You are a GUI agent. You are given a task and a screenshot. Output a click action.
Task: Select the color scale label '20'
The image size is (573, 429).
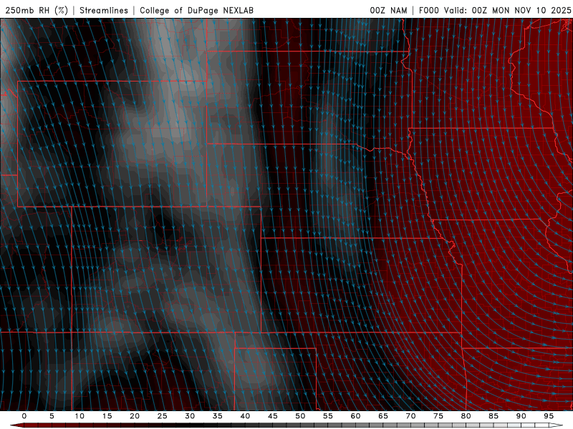tap(135, 416)
